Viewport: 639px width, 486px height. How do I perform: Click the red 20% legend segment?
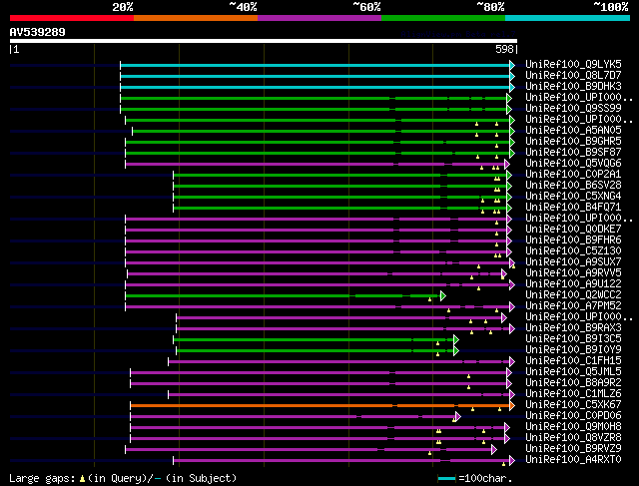pos(72,18)
